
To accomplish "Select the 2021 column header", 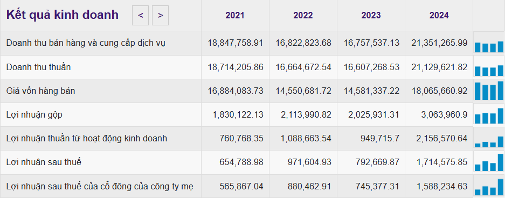I will click(x=235, y=16).
